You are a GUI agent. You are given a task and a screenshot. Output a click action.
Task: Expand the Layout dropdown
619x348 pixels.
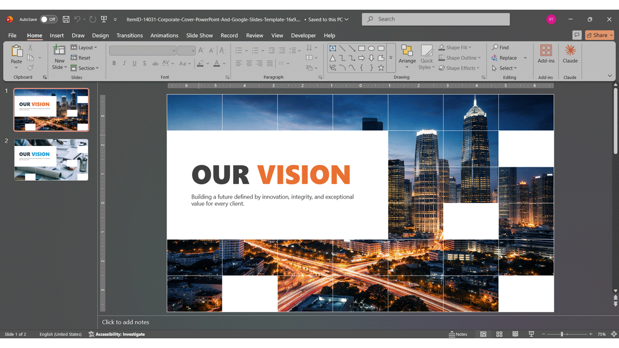tap(84, 47)
